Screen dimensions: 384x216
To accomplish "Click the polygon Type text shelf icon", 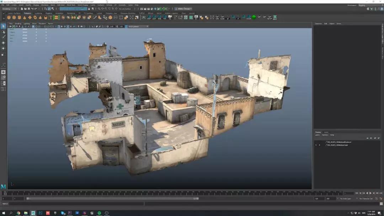I will pos(50,17).
